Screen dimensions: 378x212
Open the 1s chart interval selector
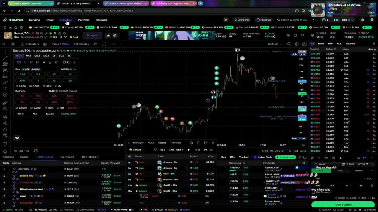click(4, 44)
